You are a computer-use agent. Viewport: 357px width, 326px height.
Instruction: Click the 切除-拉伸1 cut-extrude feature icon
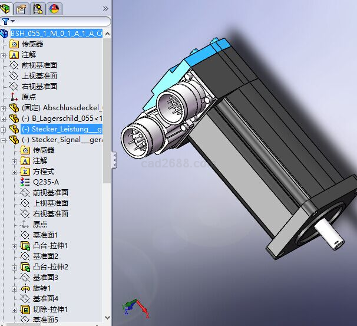[25, 309]
